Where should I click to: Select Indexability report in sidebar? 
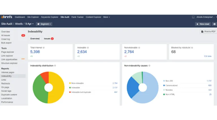[6, 76]
